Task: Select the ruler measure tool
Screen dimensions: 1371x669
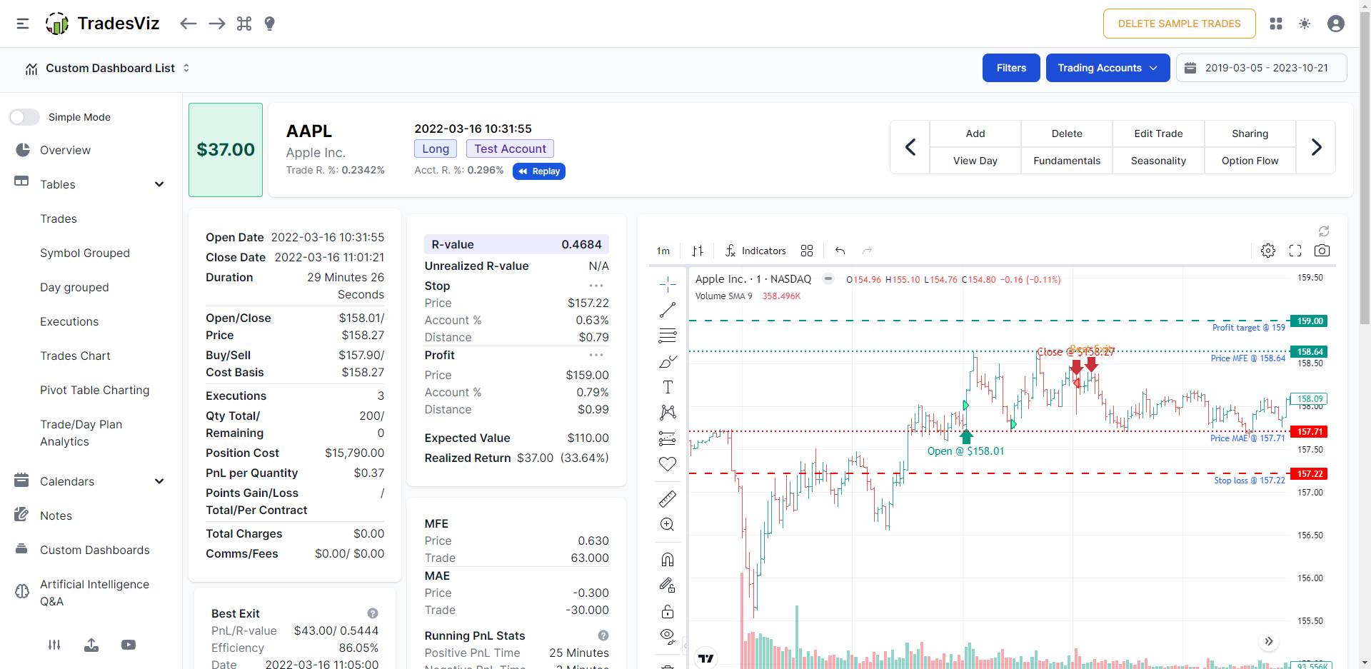Action: tap(668, 498)
